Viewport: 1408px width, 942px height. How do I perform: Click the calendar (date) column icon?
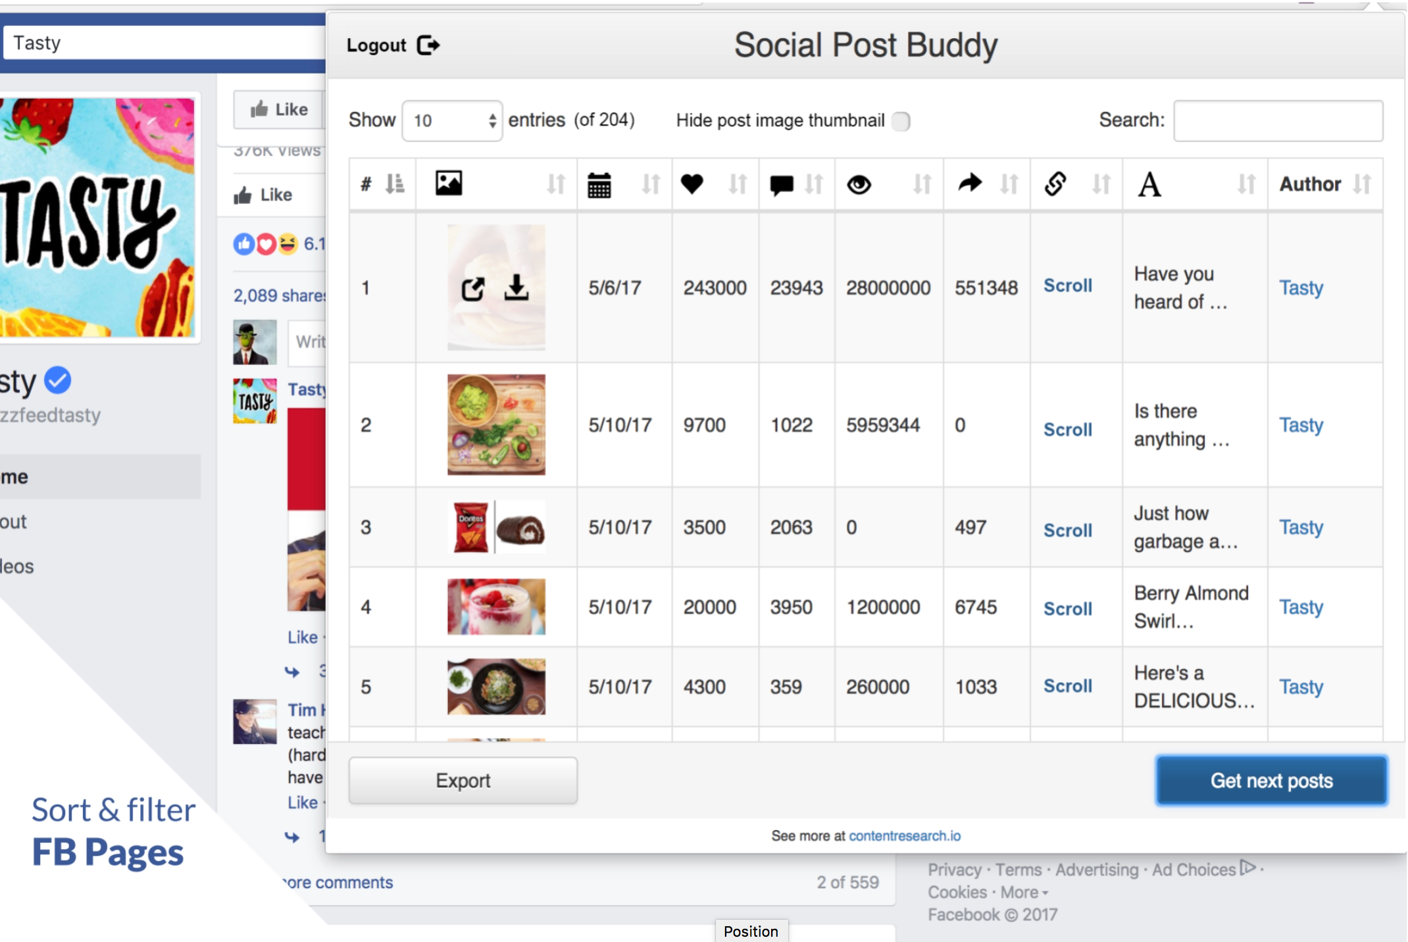pyautogui.click(x=599, y=185)
